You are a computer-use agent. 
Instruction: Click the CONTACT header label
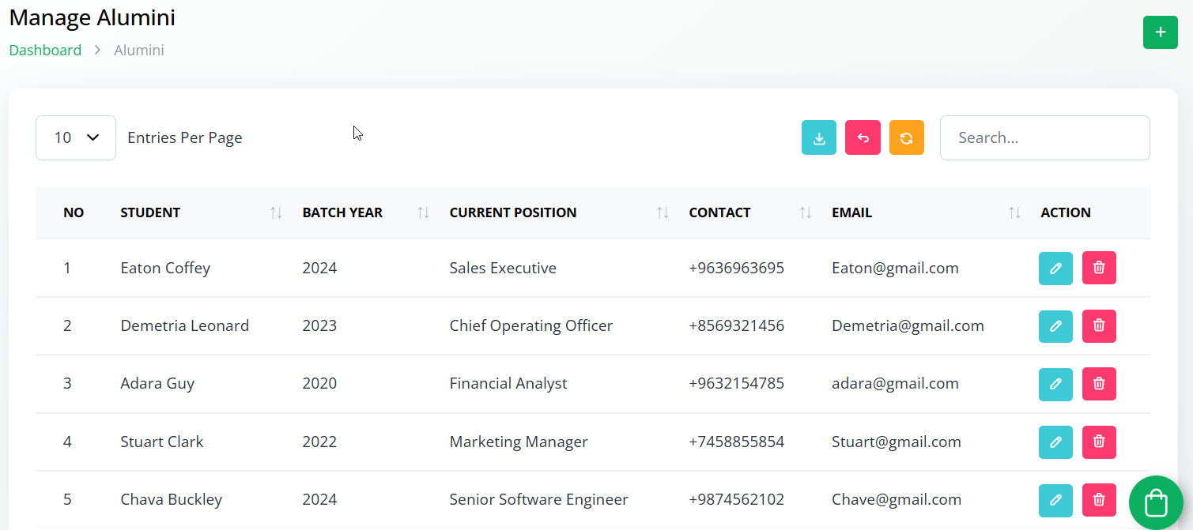coord(719,212)
